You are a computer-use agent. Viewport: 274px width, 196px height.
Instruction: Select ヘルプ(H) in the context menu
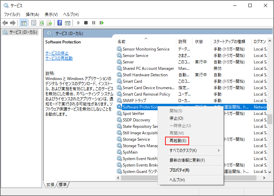point(191,180)
